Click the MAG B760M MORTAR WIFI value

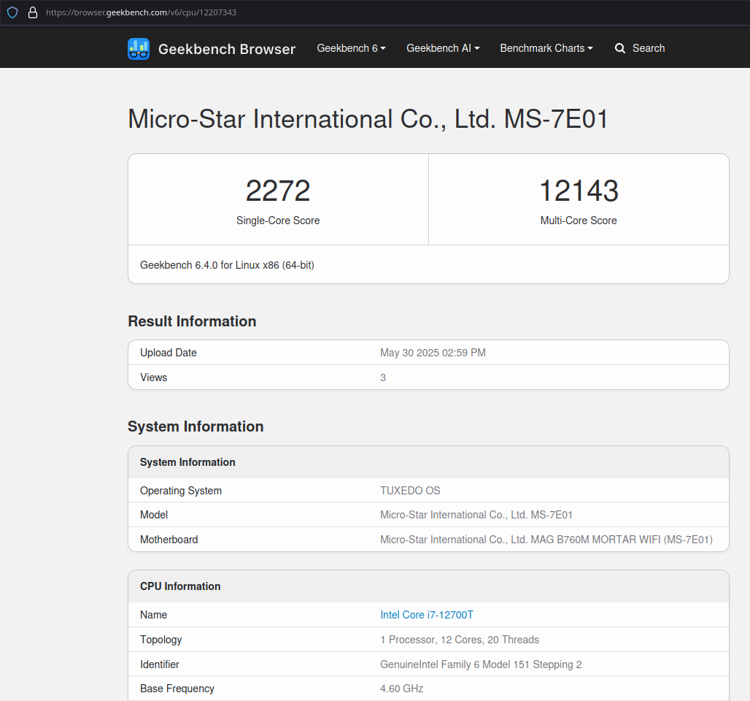pos(546,540)
